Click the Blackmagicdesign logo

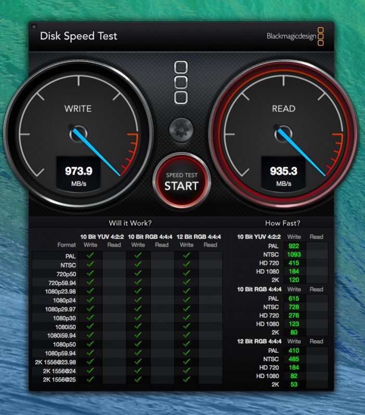(295, 36)
